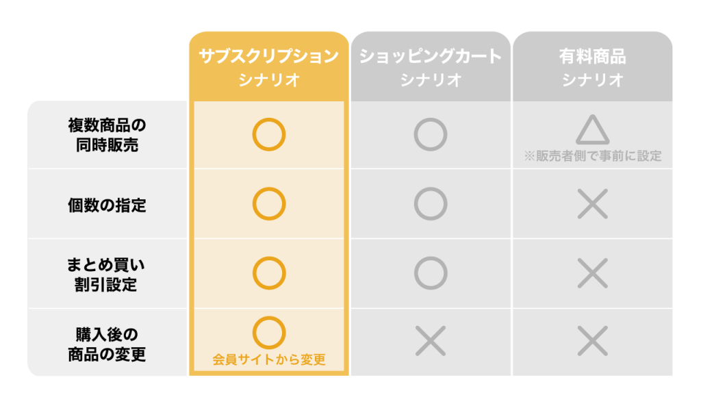The height and width of the screenshot is (419, 701).
Task: Click the orange circle for まとめ買い割引設定
Action: click(268, 273)
